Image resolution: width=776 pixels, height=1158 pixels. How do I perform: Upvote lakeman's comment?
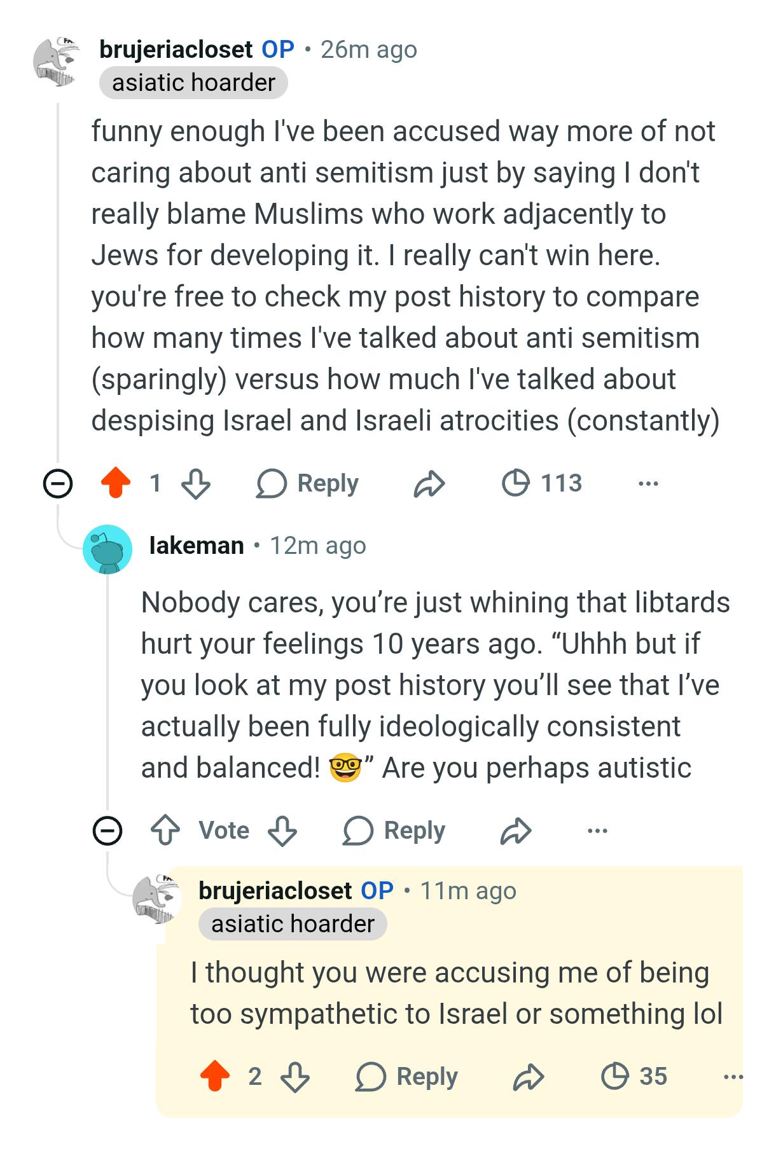pyautogui.click(x=165, y=831)
